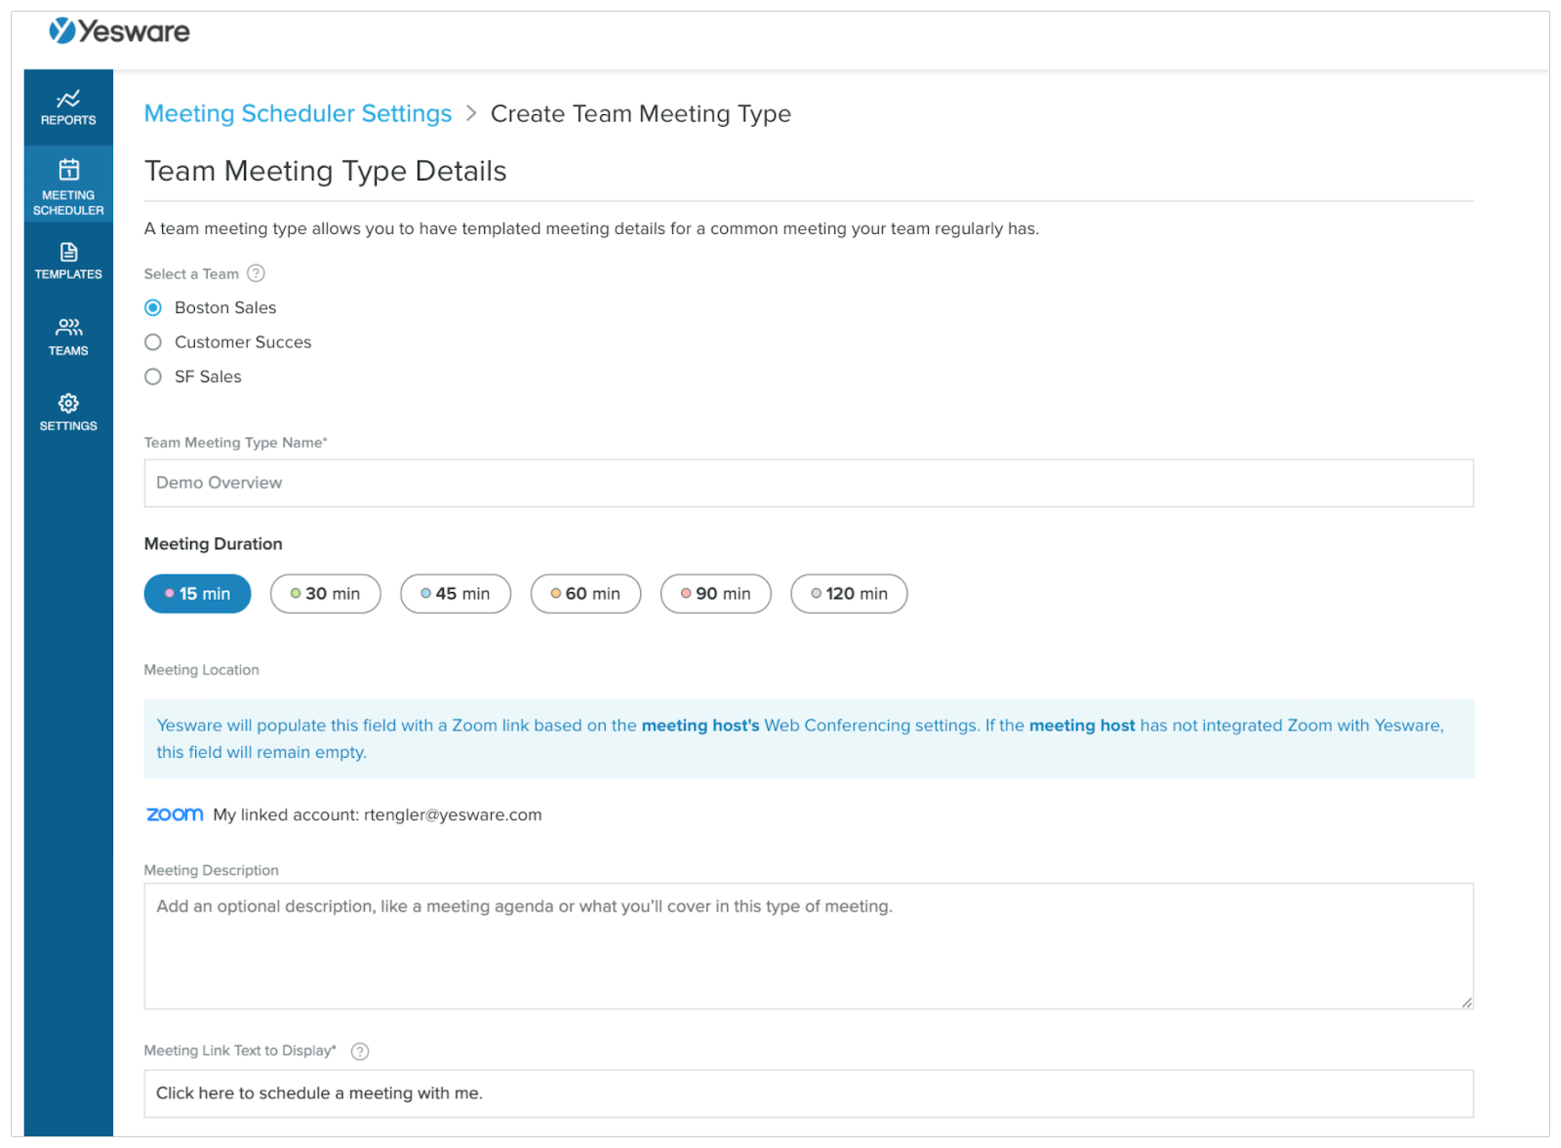This screenshot has width=1561, height=1148.
Task: Click the Zoom logo
Action: click(x=175, y=814)
